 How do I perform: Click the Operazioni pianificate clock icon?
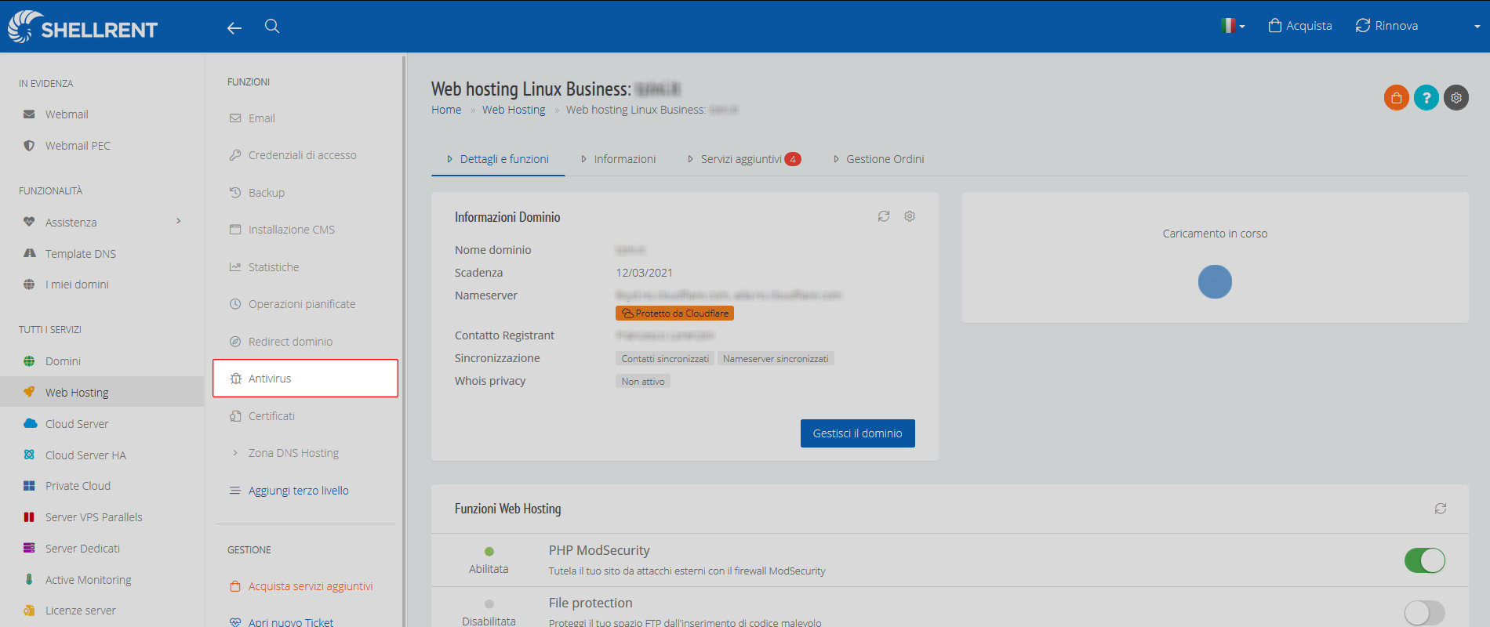[235, 304]
